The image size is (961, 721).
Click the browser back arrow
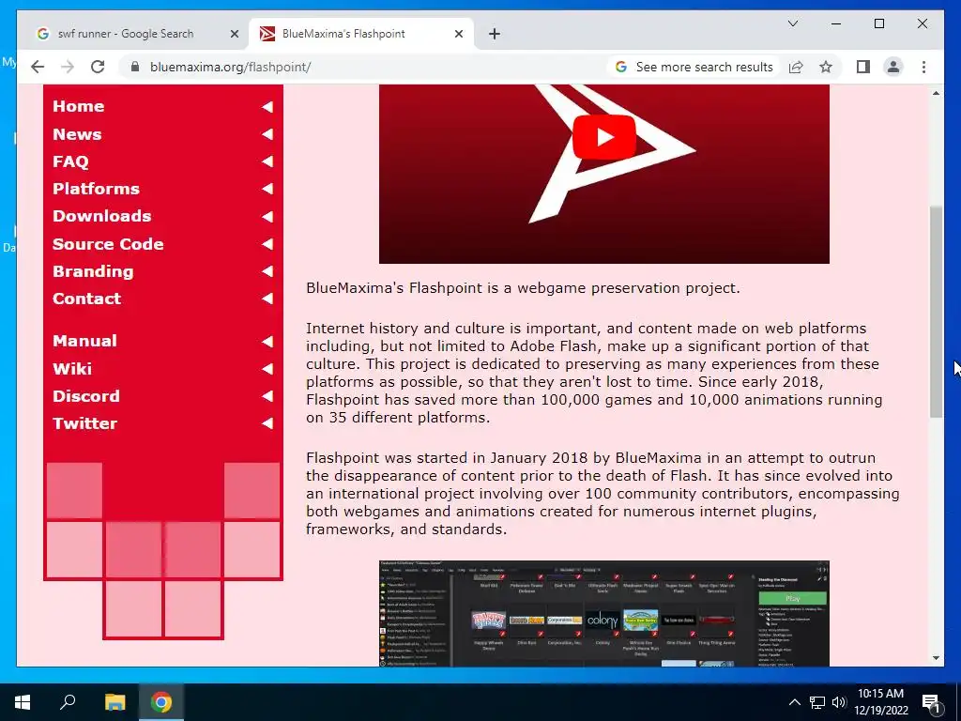(38, 67)
